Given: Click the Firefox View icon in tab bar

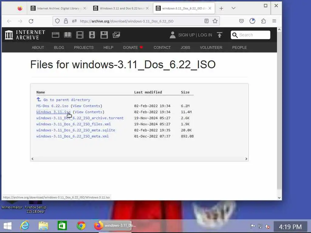Looking at the screenshot, I should pos(20,8).
